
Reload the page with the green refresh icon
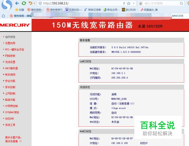point(24,3)
